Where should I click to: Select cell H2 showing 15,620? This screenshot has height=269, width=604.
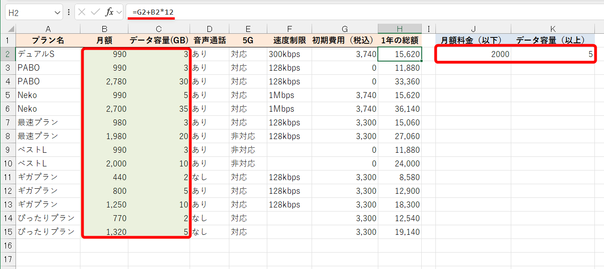[x=400, y=54]
